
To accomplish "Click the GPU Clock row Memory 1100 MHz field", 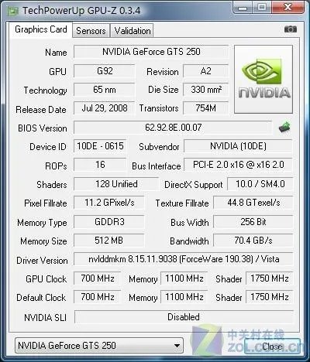I will (184, 278).
